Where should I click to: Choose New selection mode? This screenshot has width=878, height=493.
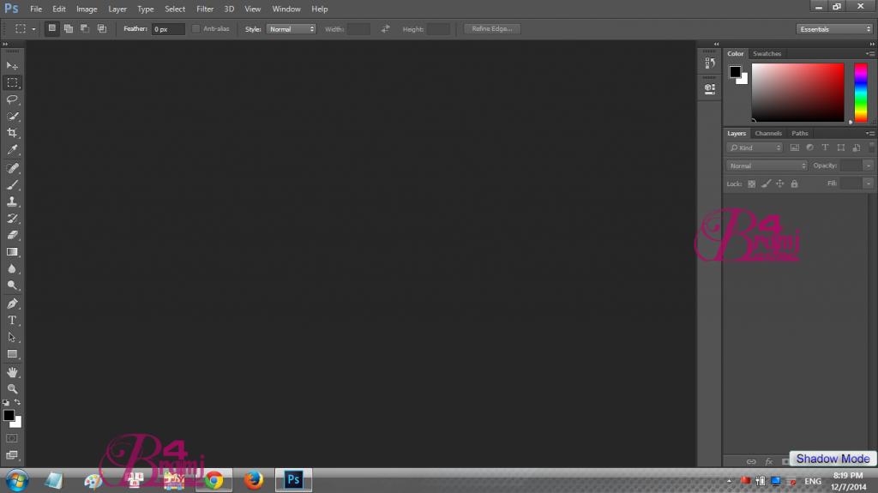point(51,28)
